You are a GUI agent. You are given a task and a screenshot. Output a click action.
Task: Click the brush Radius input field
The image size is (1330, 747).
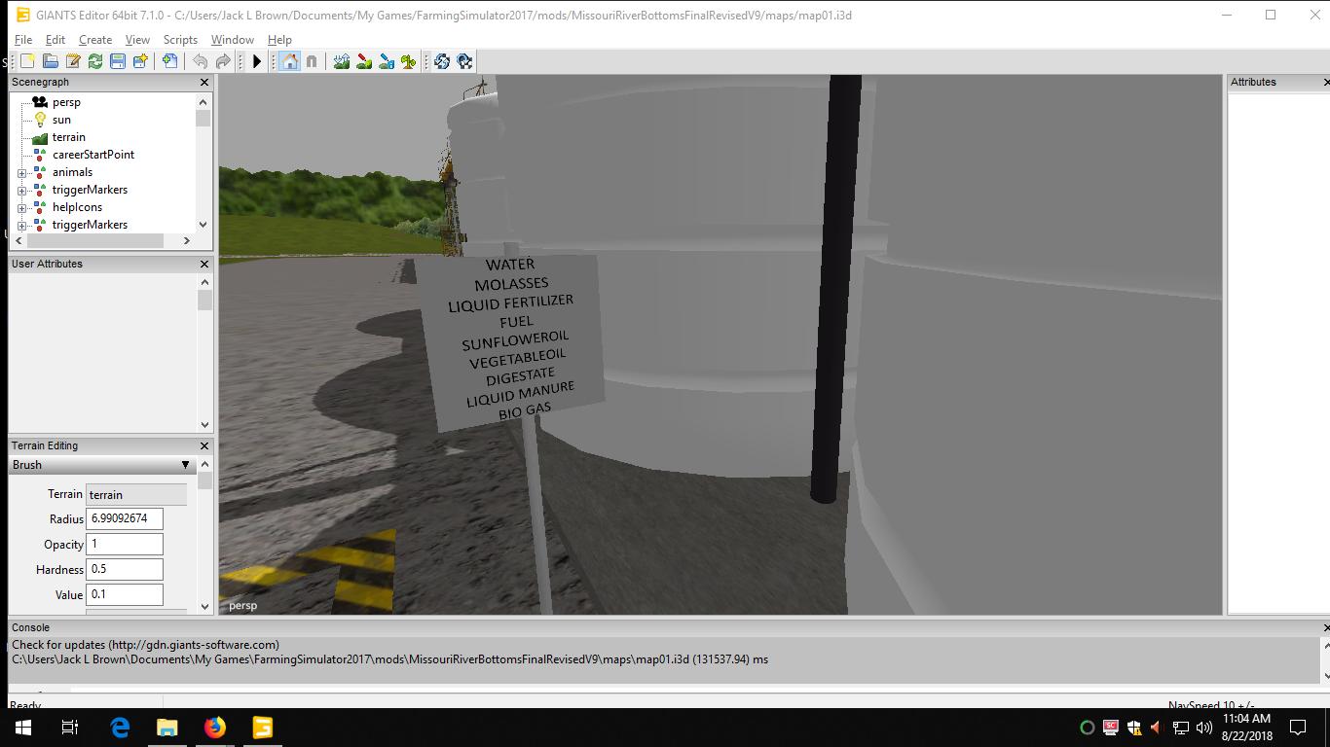125,518
